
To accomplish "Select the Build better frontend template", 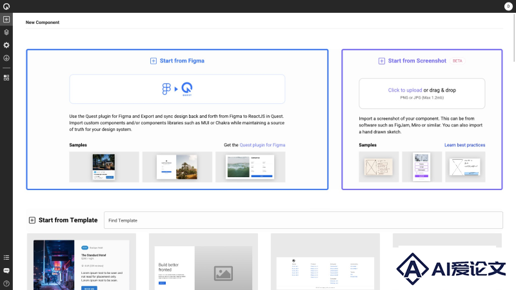I will 203,262.
